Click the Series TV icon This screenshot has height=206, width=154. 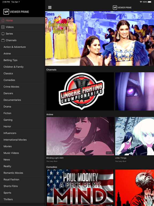coord(3,34)
